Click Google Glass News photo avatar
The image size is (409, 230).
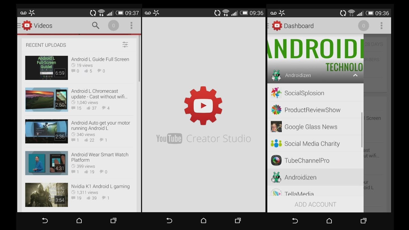point(276,127)
